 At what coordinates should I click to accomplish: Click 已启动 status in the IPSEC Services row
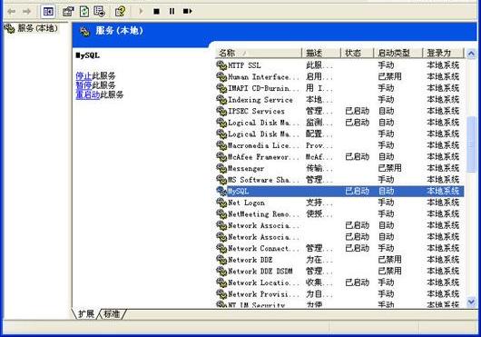pyautogui.click(x=357, y=111)
